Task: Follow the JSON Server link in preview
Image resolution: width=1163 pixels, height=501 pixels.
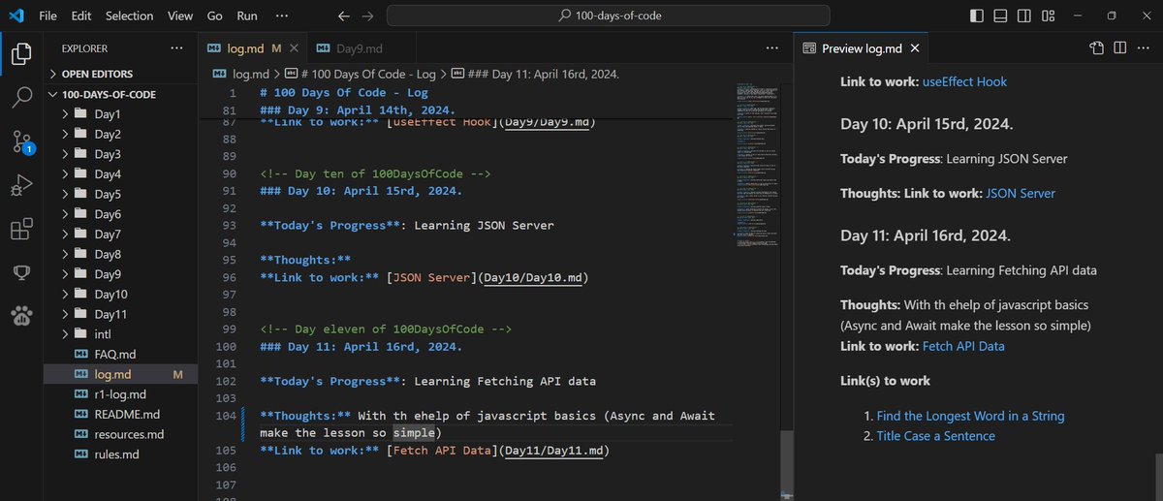Action: click(x=1021, y=193)
